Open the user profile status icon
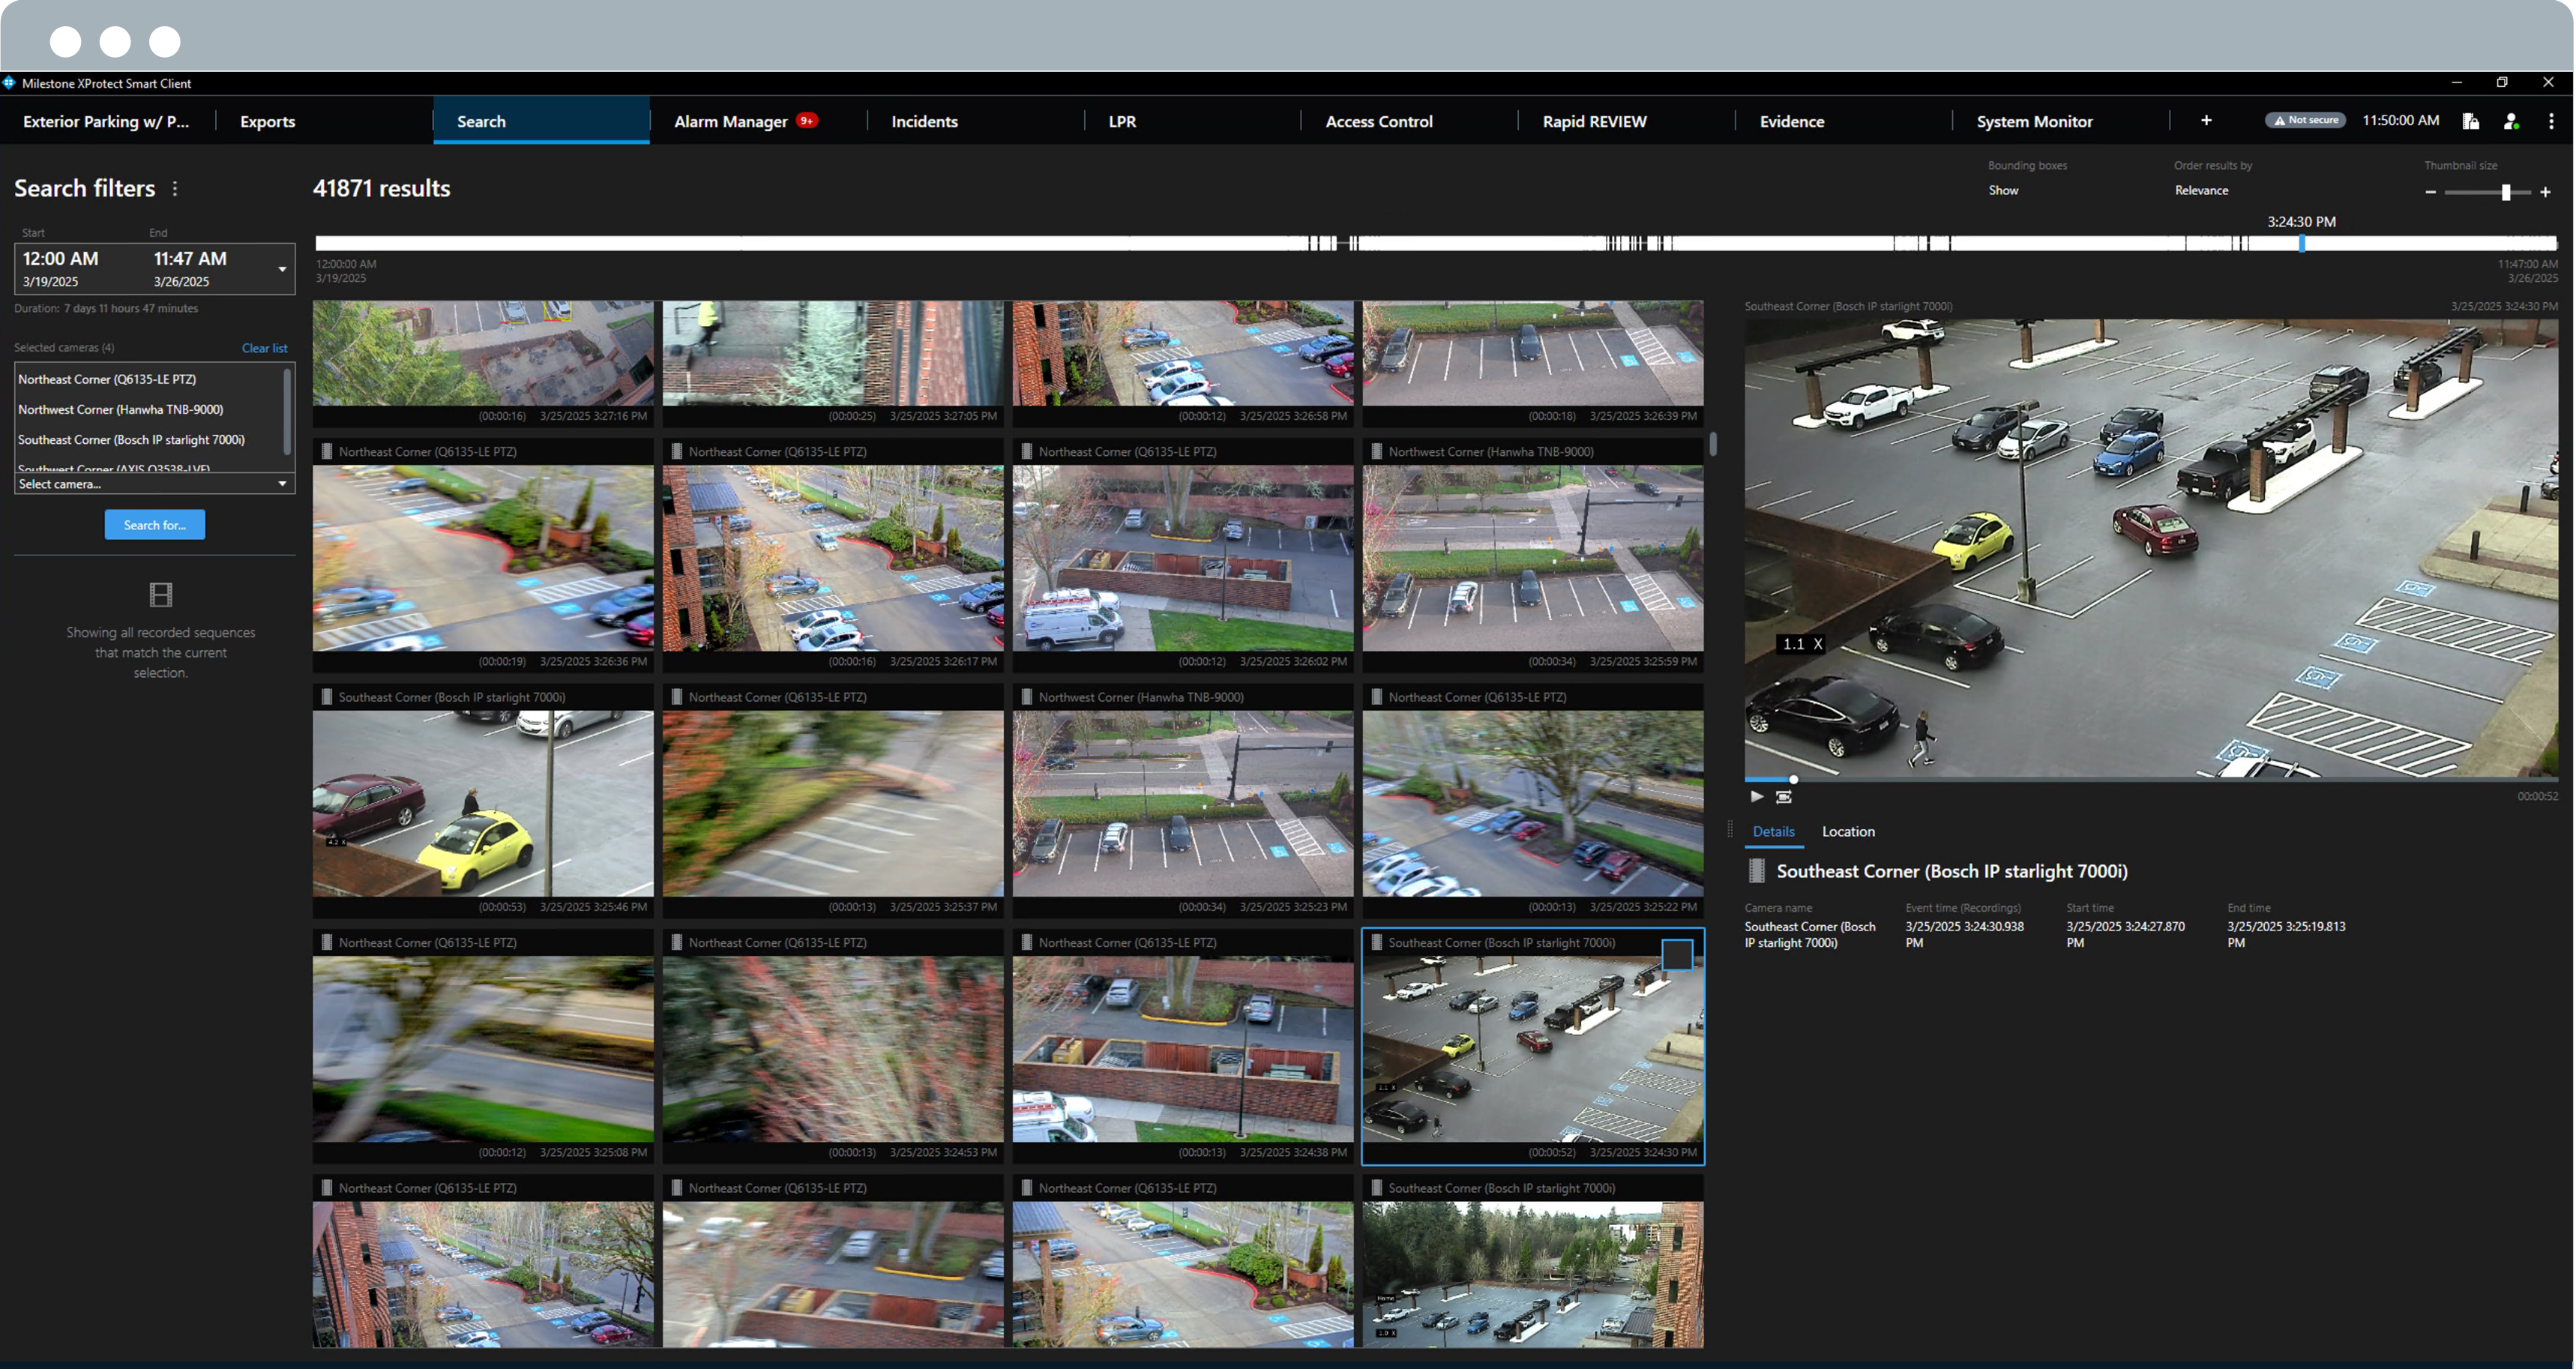This screenshot has height=1369, width=2576. 2510,121
